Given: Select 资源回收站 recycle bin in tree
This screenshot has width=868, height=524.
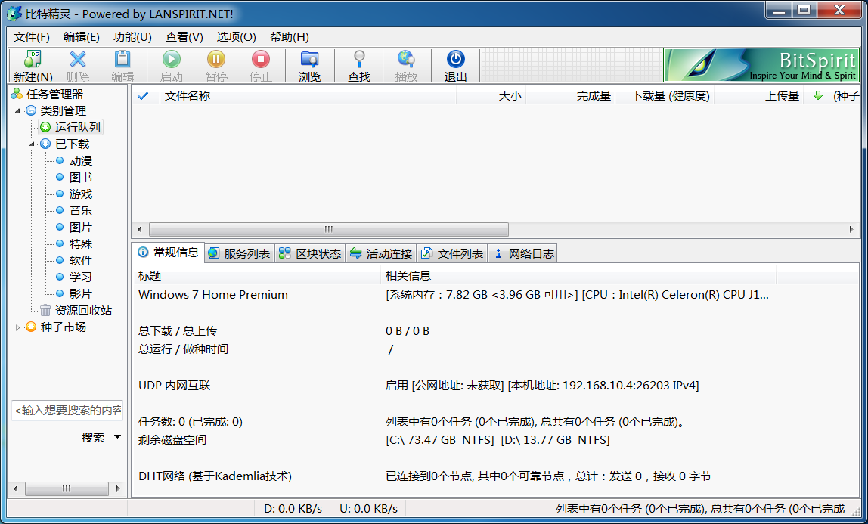Looking at the screenshot, I should click(x=82, y=311).
